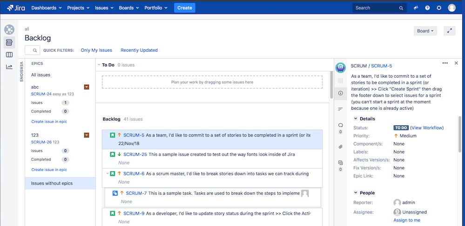Click the magnifier icon in the header search
465x226 pixels.
(x=401, y=8)
